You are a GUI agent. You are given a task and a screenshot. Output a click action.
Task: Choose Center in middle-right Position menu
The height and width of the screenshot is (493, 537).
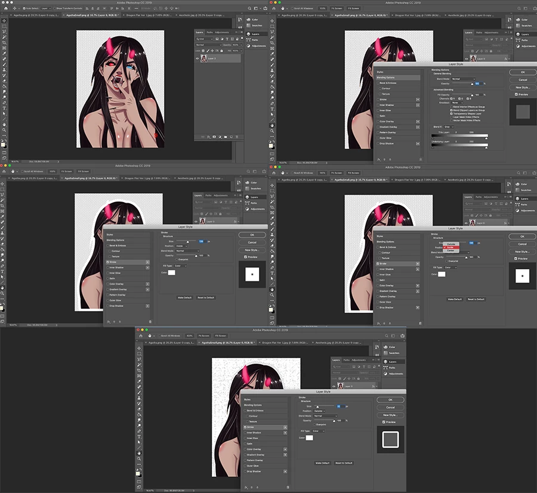[451, 250]
